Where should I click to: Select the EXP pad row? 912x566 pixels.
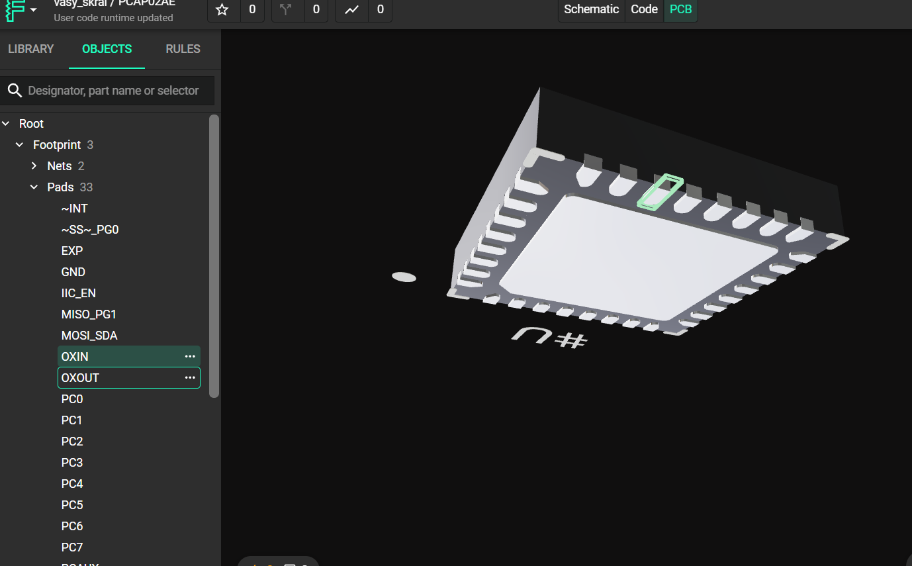tap(129, 251)
